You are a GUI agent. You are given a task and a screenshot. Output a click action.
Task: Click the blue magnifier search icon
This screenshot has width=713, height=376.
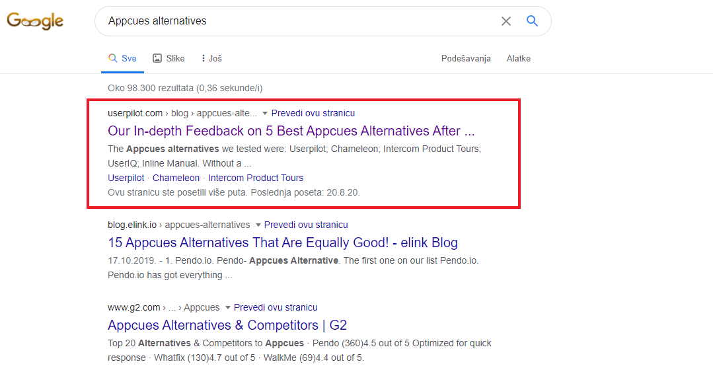(532, 20)
